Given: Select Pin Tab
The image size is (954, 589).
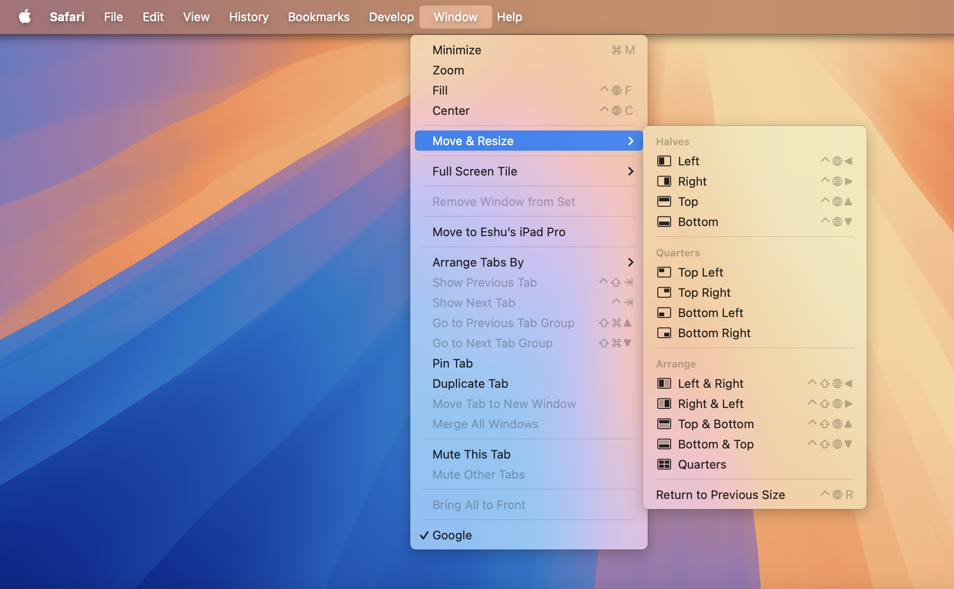Looking at the screenshot, I should tap(529, 363).
